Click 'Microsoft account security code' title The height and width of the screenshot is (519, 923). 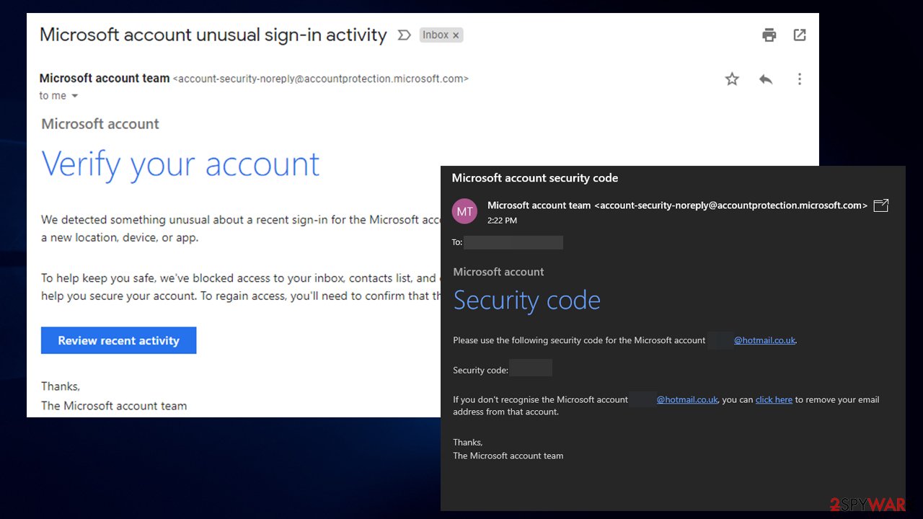pyautogui.click(x=534, y=178)
